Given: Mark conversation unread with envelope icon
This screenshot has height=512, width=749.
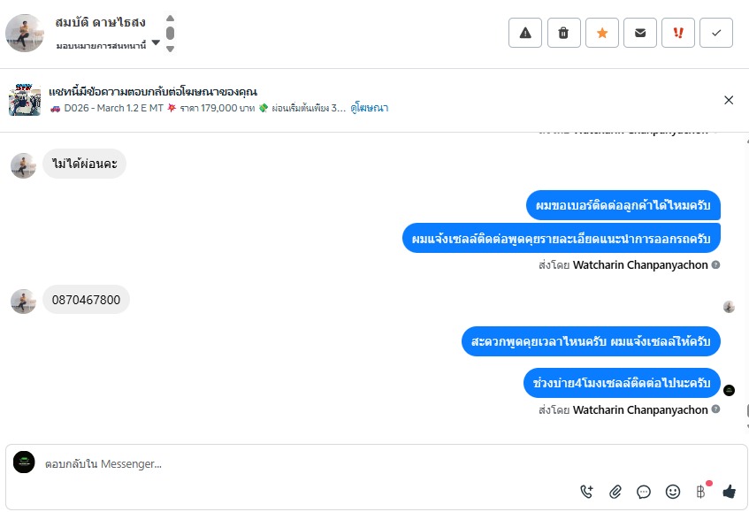Looking at the screenshot, I should point(640,33).
